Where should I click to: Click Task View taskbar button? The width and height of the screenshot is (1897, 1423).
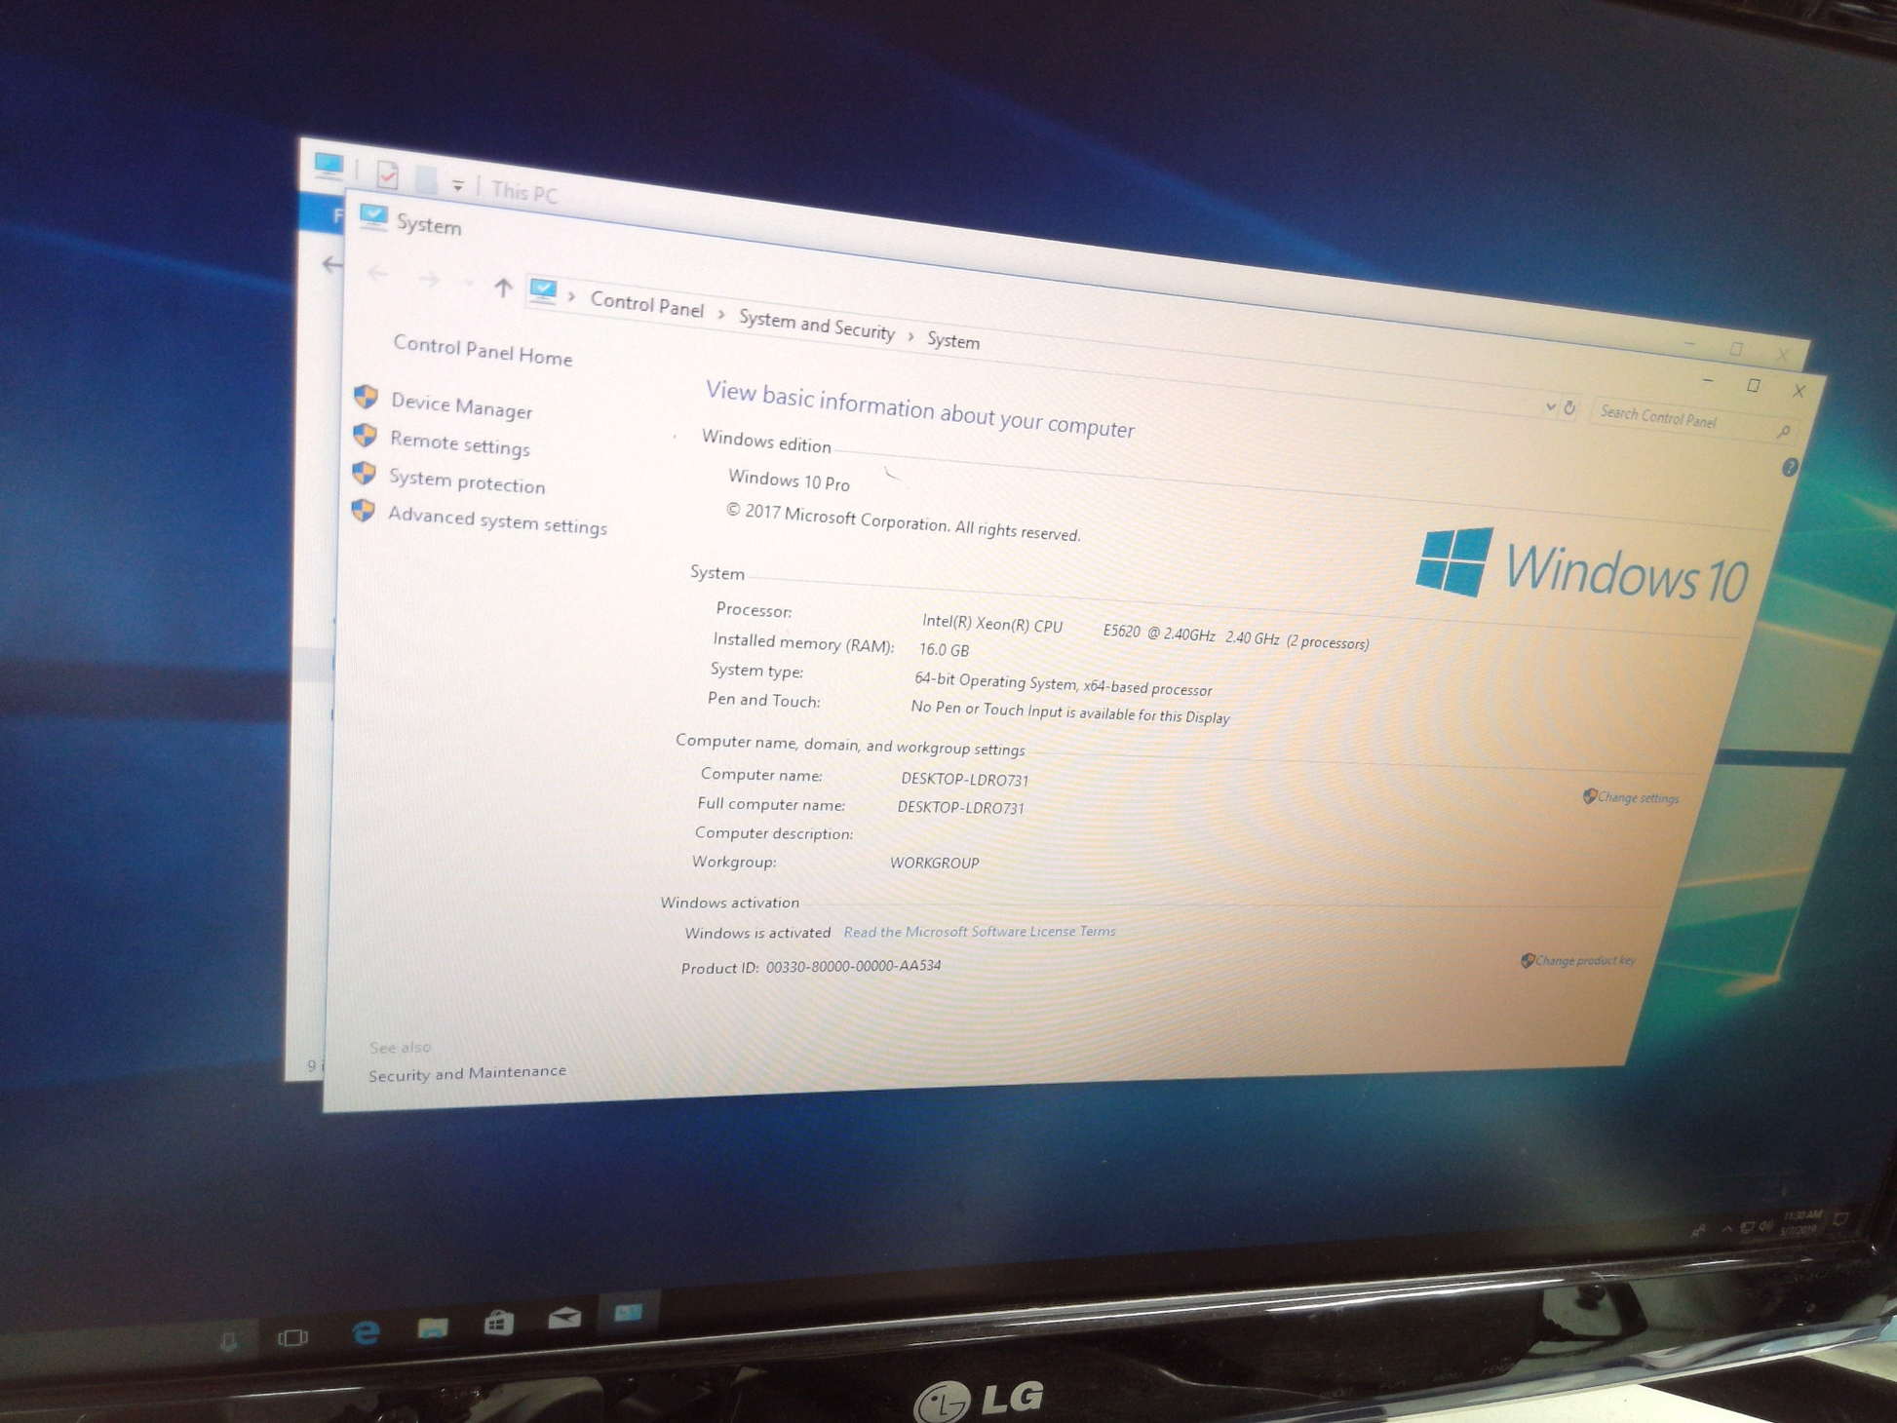(292, 1337)
